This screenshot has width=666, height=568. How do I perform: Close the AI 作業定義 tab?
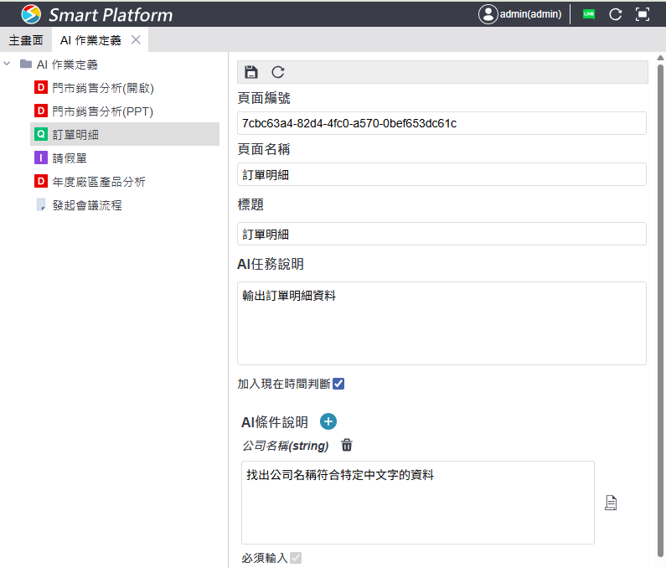[x=136, y=39]
